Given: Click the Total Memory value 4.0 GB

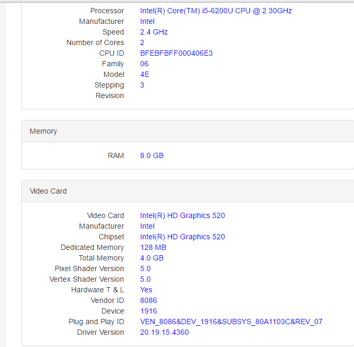Looking at the screenshot, I should pos(152,258).
